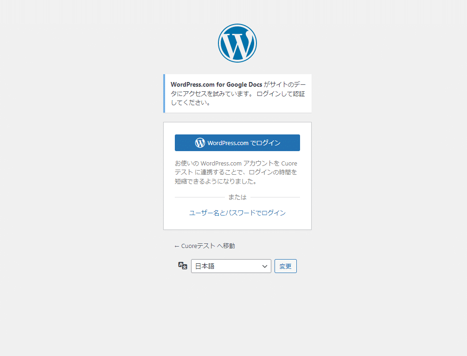Click the bold WordPress.com for Google Docs text
This screenshot has height=356, width=467.
click(216, 84)
